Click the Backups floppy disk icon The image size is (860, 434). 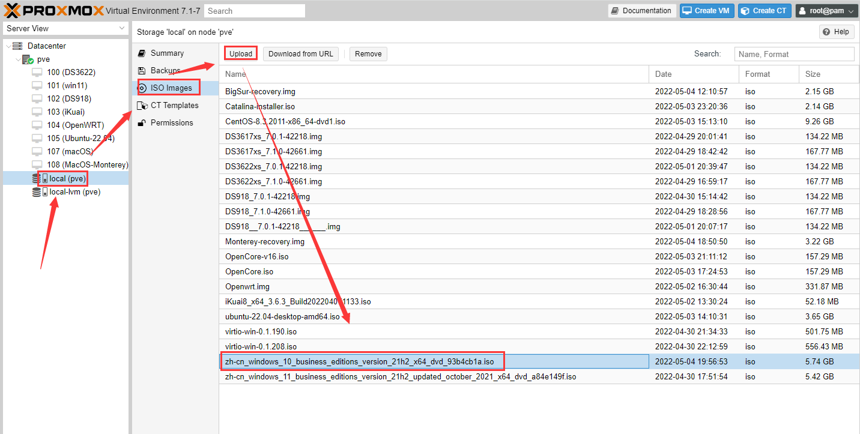point(142,71)
